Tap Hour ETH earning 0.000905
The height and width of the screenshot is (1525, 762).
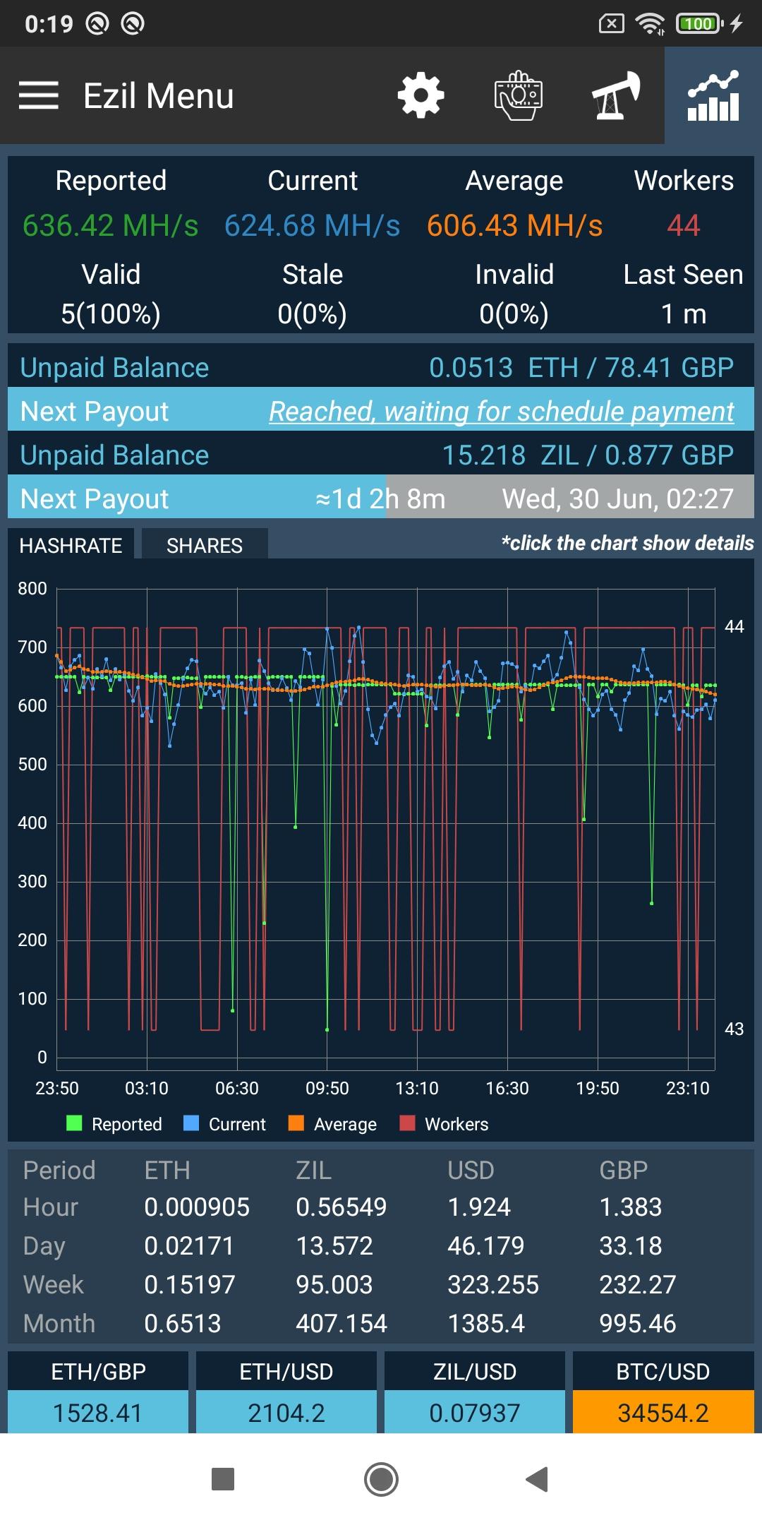click(x=197, y=1207)
